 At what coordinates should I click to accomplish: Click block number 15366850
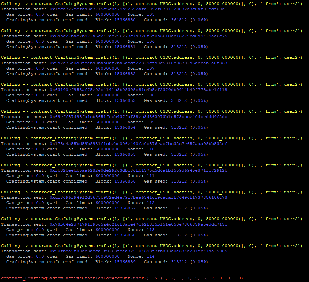(125, 20)
